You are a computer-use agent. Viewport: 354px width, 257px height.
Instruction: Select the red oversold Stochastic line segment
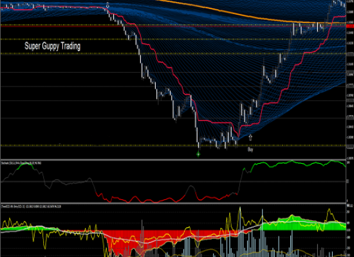click(x=140, y=200)
